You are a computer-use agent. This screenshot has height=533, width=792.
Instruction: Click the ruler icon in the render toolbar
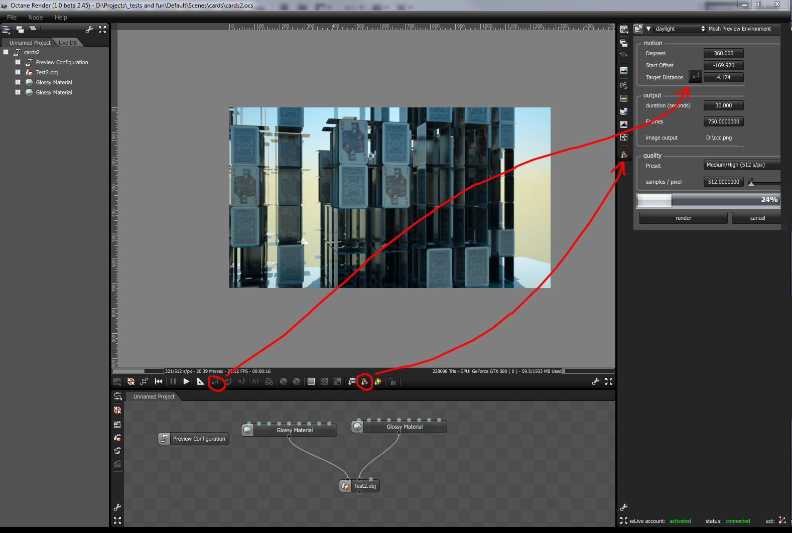pyautogui.click(x=201, y=381)
